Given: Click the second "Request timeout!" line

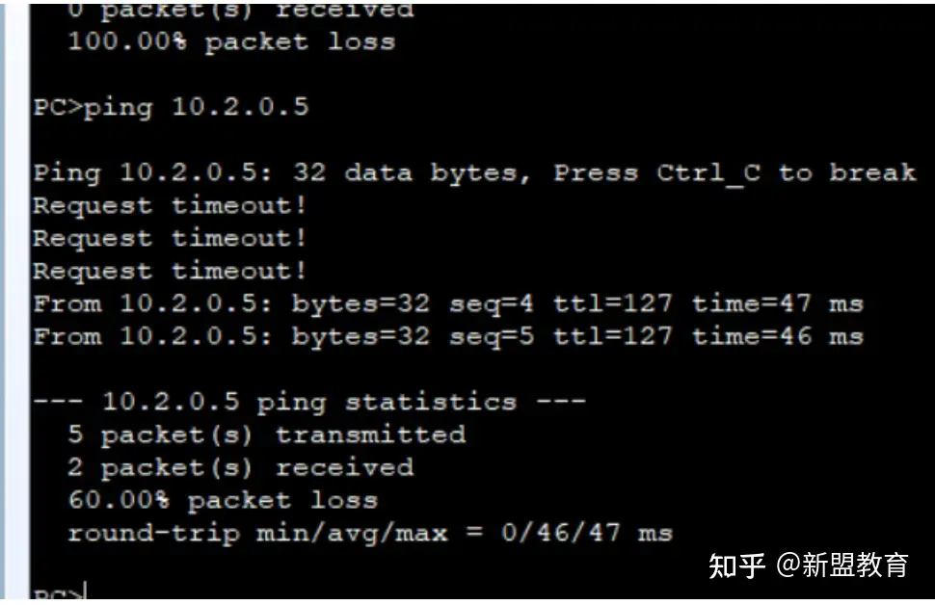Looking at the screenshot, I should tap(169, 239).
